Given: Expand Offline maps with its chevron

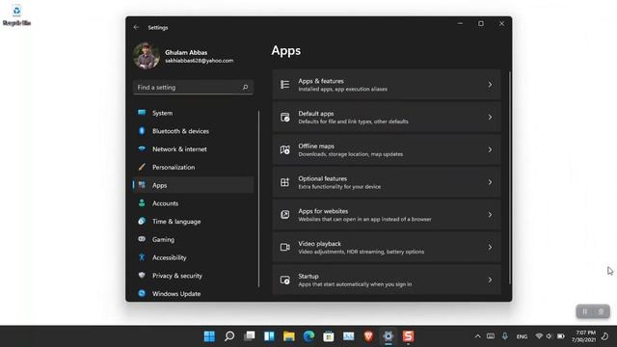Looking at the screenshot, I should pos(490,150).
